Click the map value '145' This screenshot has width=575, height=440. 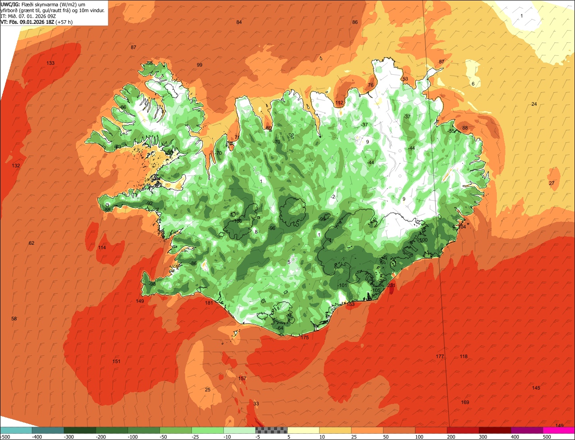(x=536, y=388)
